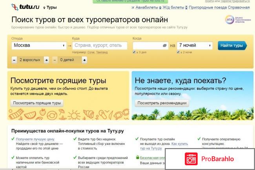
Task: Open the Откуда dropdown showing Москва
Action: [39, 45]
